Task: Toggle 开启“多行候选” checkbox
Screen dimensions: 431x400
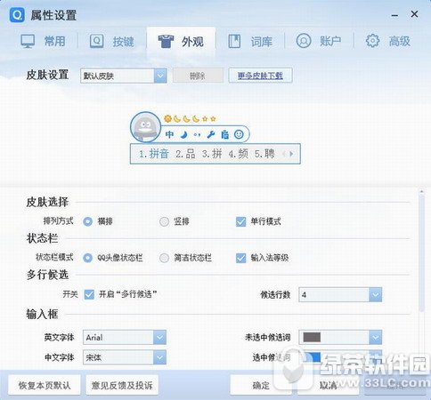Action: coord(89,294)
